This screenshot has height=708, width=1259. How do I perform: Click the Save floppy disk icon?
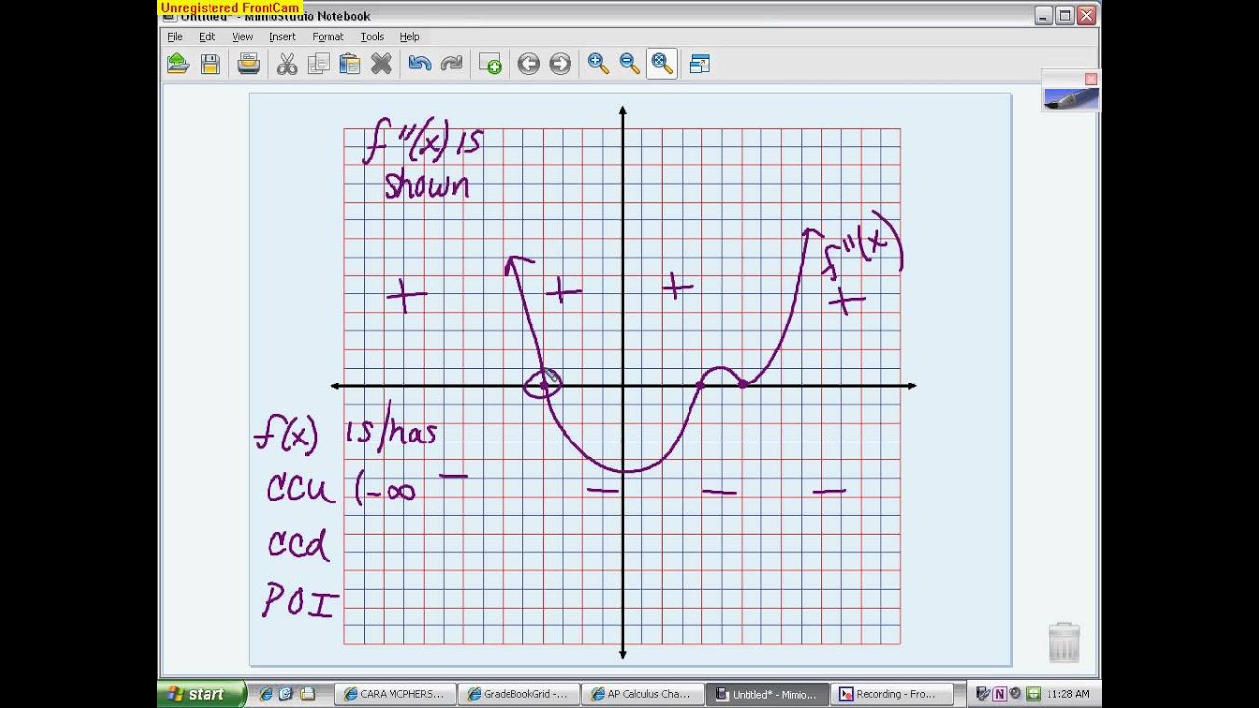tap(210, 64)
